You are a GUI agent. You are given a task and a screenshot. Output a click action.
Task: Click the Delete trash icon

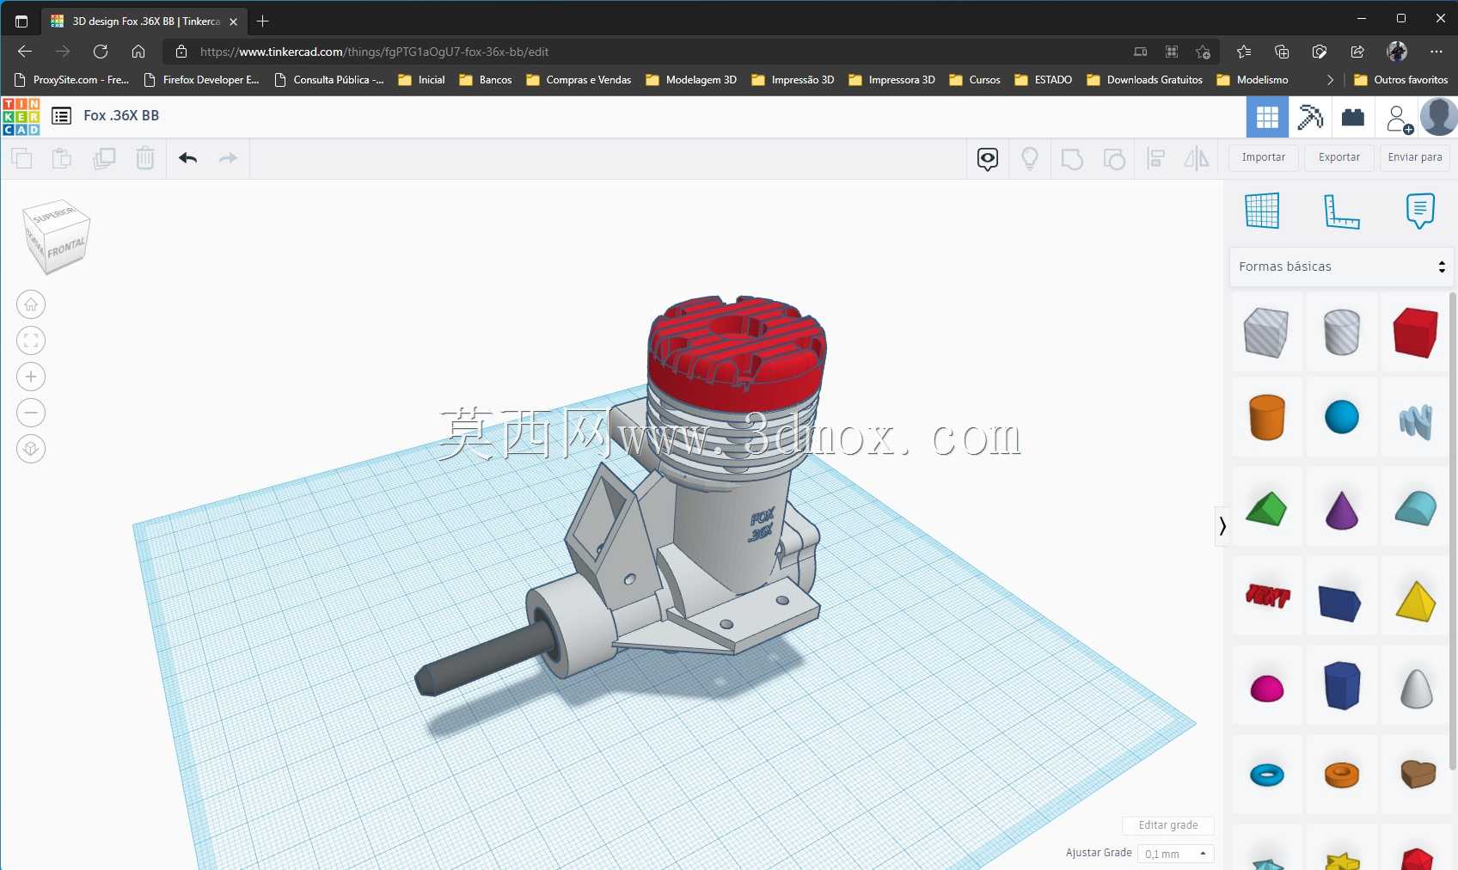pyautogui.click(x=145, y=158)
